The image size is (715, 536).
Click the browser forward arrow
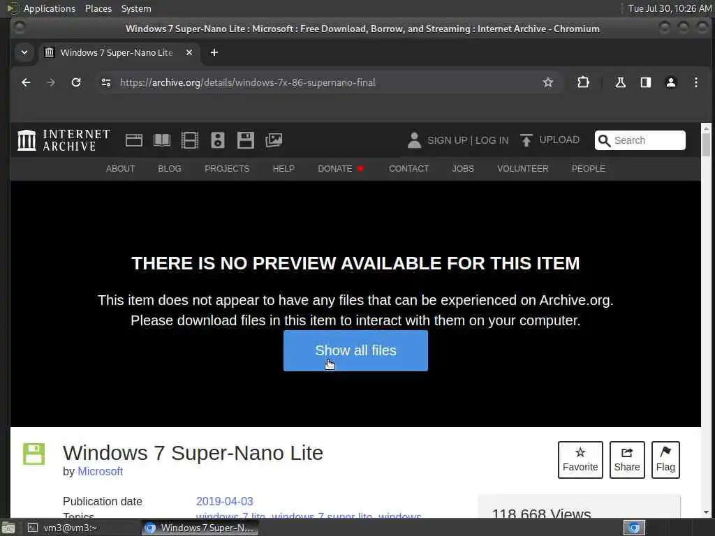(51, 82)
